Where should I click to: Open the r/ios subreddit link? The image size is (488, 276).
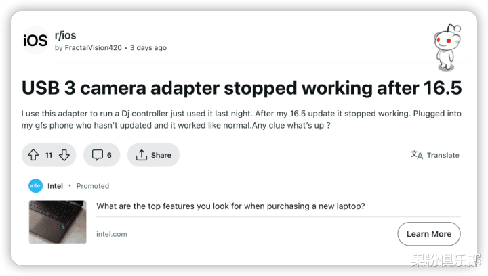coord(65,35)
